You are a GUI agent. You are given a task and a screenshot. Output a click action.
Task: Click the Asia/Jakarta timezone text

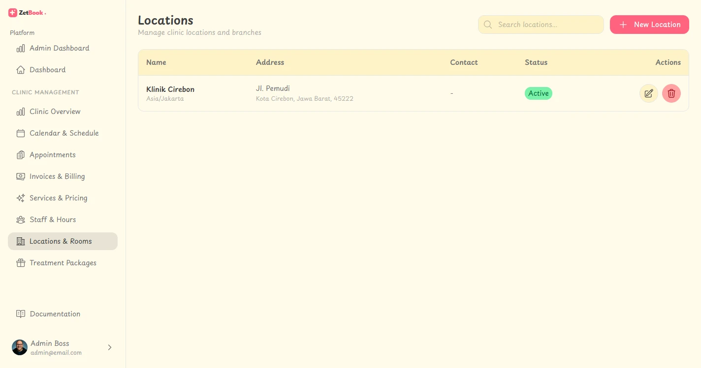point(165,99)
